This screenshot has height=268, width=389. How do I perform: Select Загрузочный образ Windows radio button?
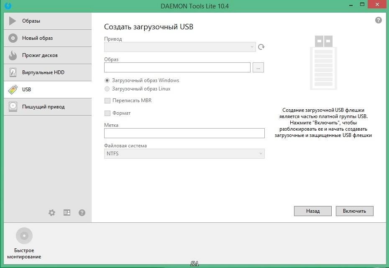(107, 80)
